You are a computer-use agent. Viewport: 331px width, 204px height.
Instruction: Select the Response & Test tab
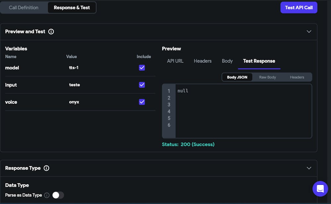click(72, 8)
